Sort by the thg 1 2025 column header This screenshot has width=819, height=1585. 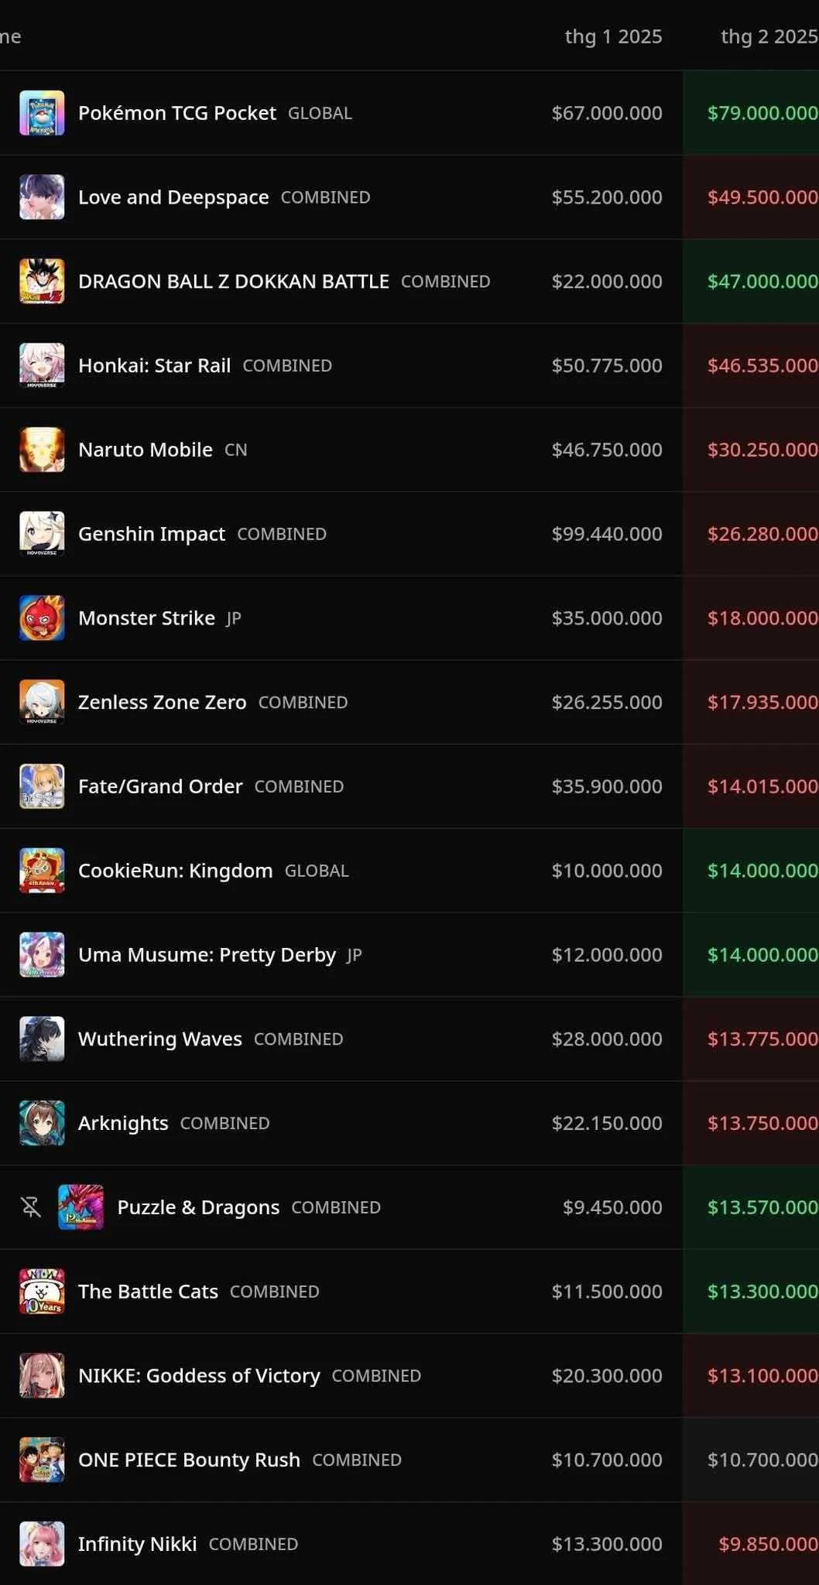[x=613, y=36]
